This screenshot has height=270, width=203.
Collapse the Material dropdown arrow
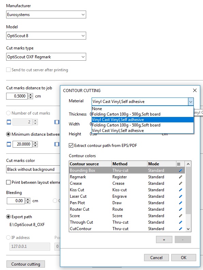tap(191, 102)
